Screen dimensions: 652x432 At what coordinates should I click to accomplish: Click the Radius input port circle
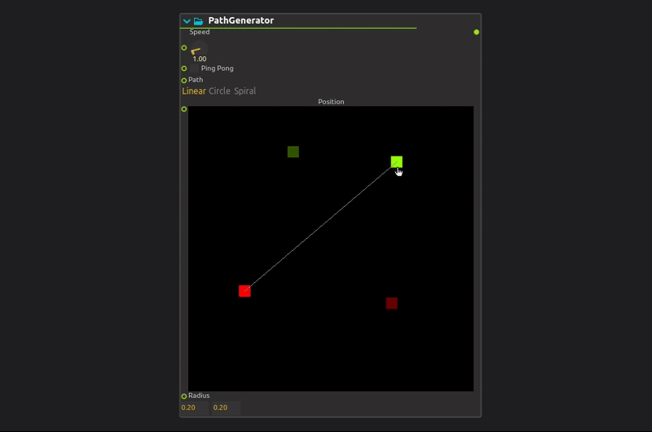tap(184, 396)
